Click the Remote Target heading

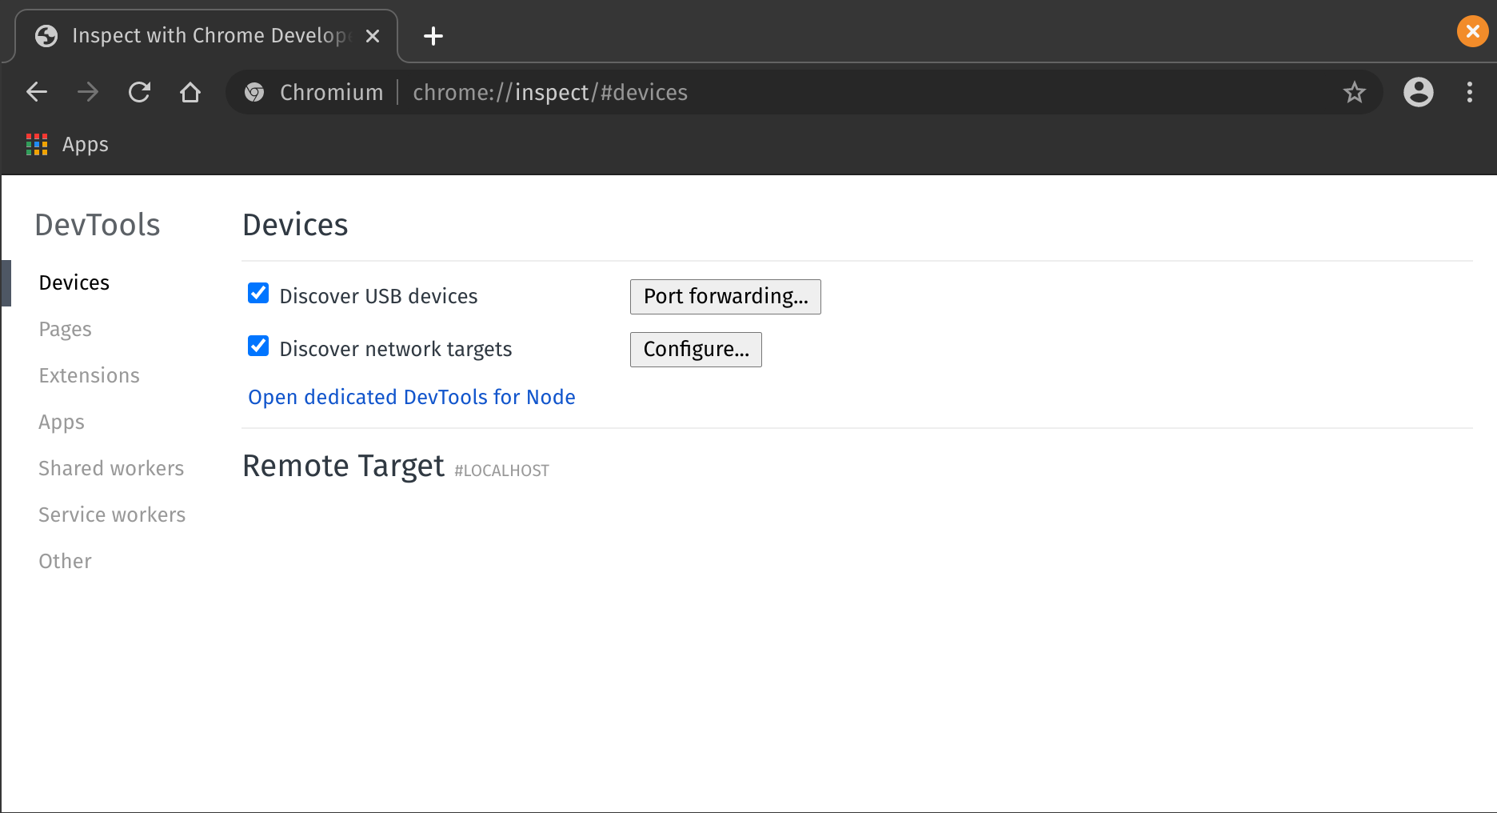343,466
